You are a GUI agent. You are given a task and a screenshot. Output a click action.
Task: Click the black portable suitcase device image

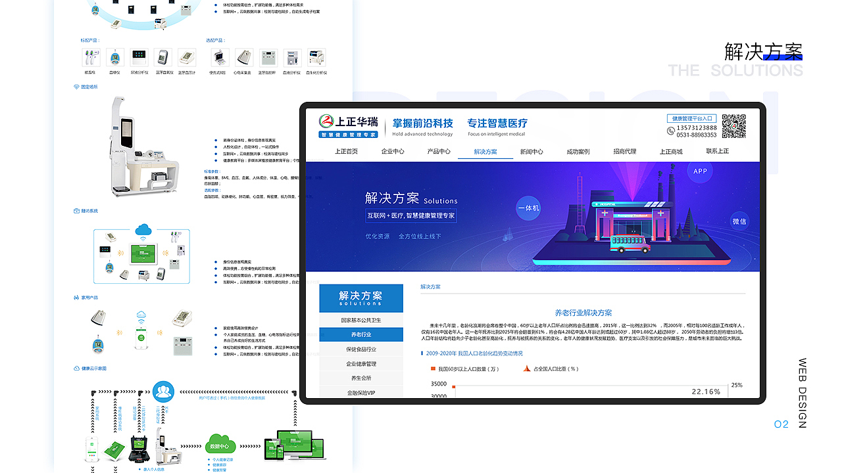pyautogui.click(x=137, y=449)
